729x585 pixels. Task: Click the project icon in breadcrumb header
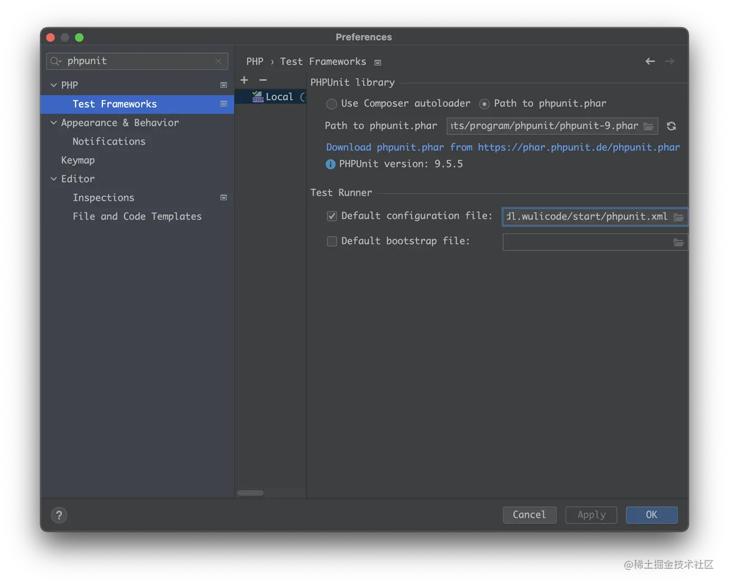[x=378, y=63]
